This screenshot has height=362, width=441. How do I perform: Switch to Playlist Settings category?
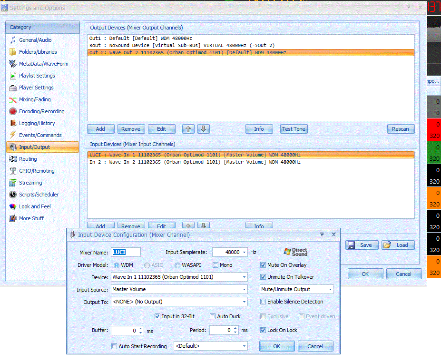pyautogui.click(x=37, y=76)
